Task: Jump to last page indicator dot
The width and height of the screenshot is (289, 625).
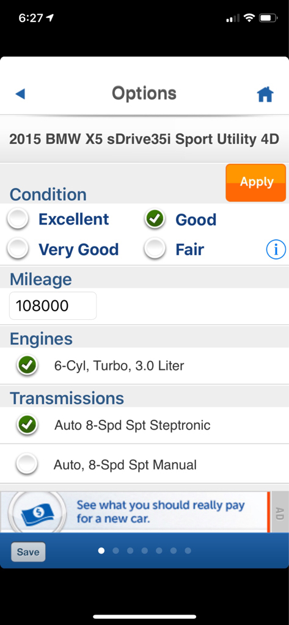Action: tap(188, 551)
